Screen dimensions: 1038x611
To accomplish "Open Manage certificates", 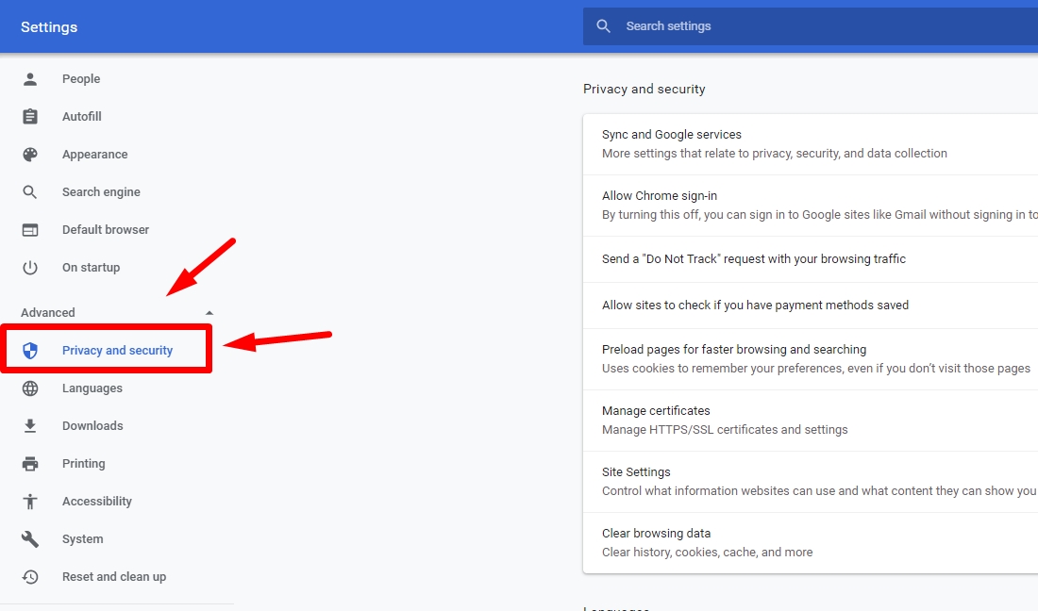I will pos(811,421).
